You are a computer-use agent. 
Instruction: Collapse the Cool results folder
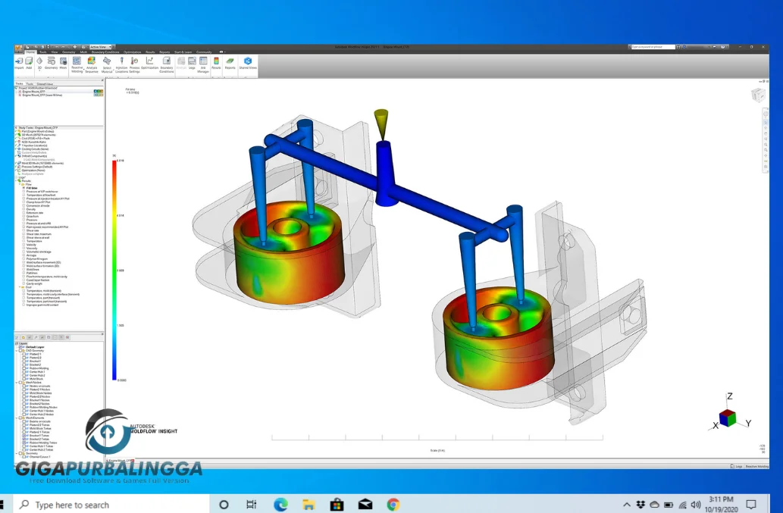(20, 287)
